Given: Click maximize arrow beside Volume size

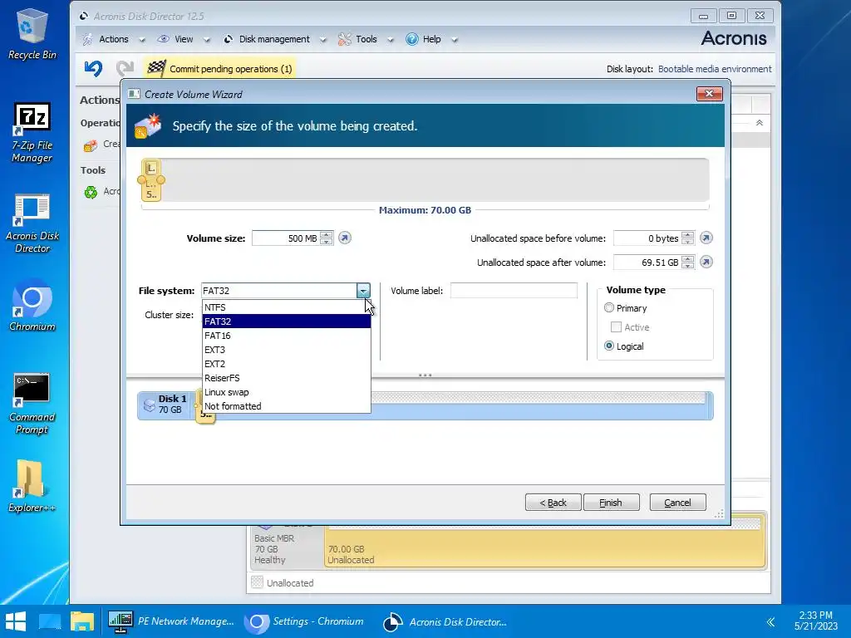Looking at the screenshot, I should coord(345,238).
